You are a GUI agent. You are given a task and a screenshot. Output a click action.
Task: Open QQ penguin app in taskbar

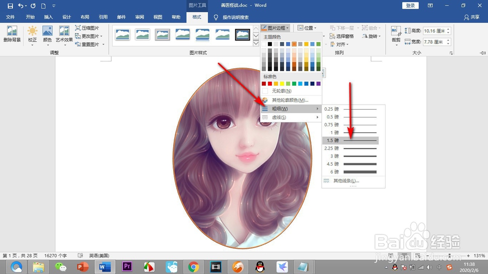(x=260, y=267)
